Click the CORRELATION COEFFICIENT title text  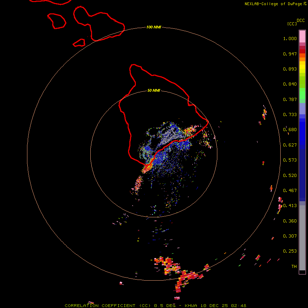(100, 306)
